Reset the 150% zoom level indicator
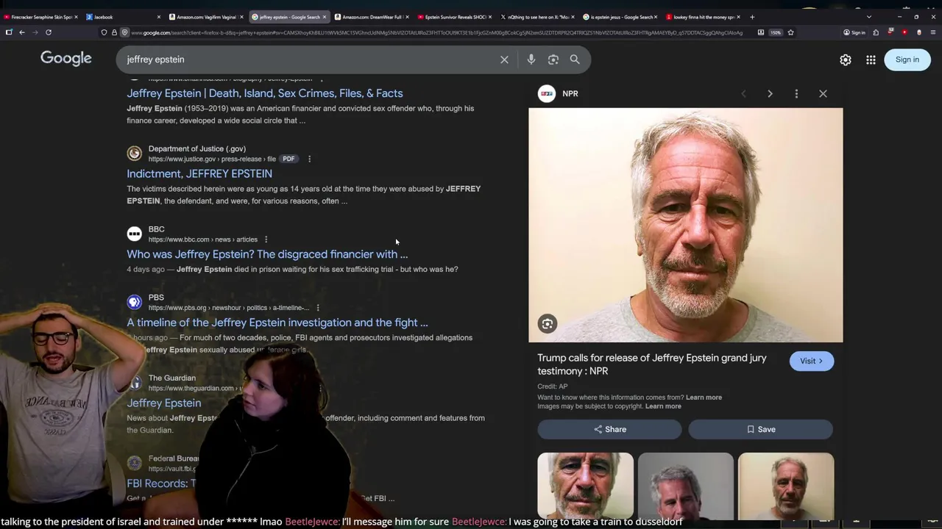 tap(776, 32)
